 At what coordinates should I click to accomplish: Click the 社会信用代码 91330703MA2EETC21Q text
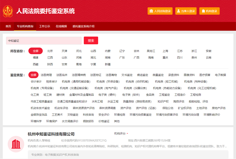coord(84,140)
